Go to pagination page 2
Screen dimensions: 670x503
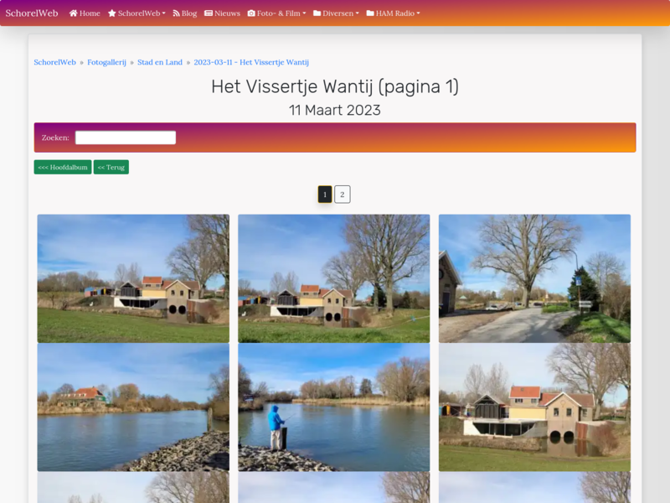(x=343, y=194)
